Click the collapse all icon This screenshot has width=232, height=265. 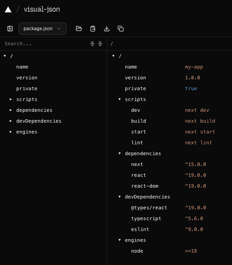pyautogui.click(x=100, y=44)
